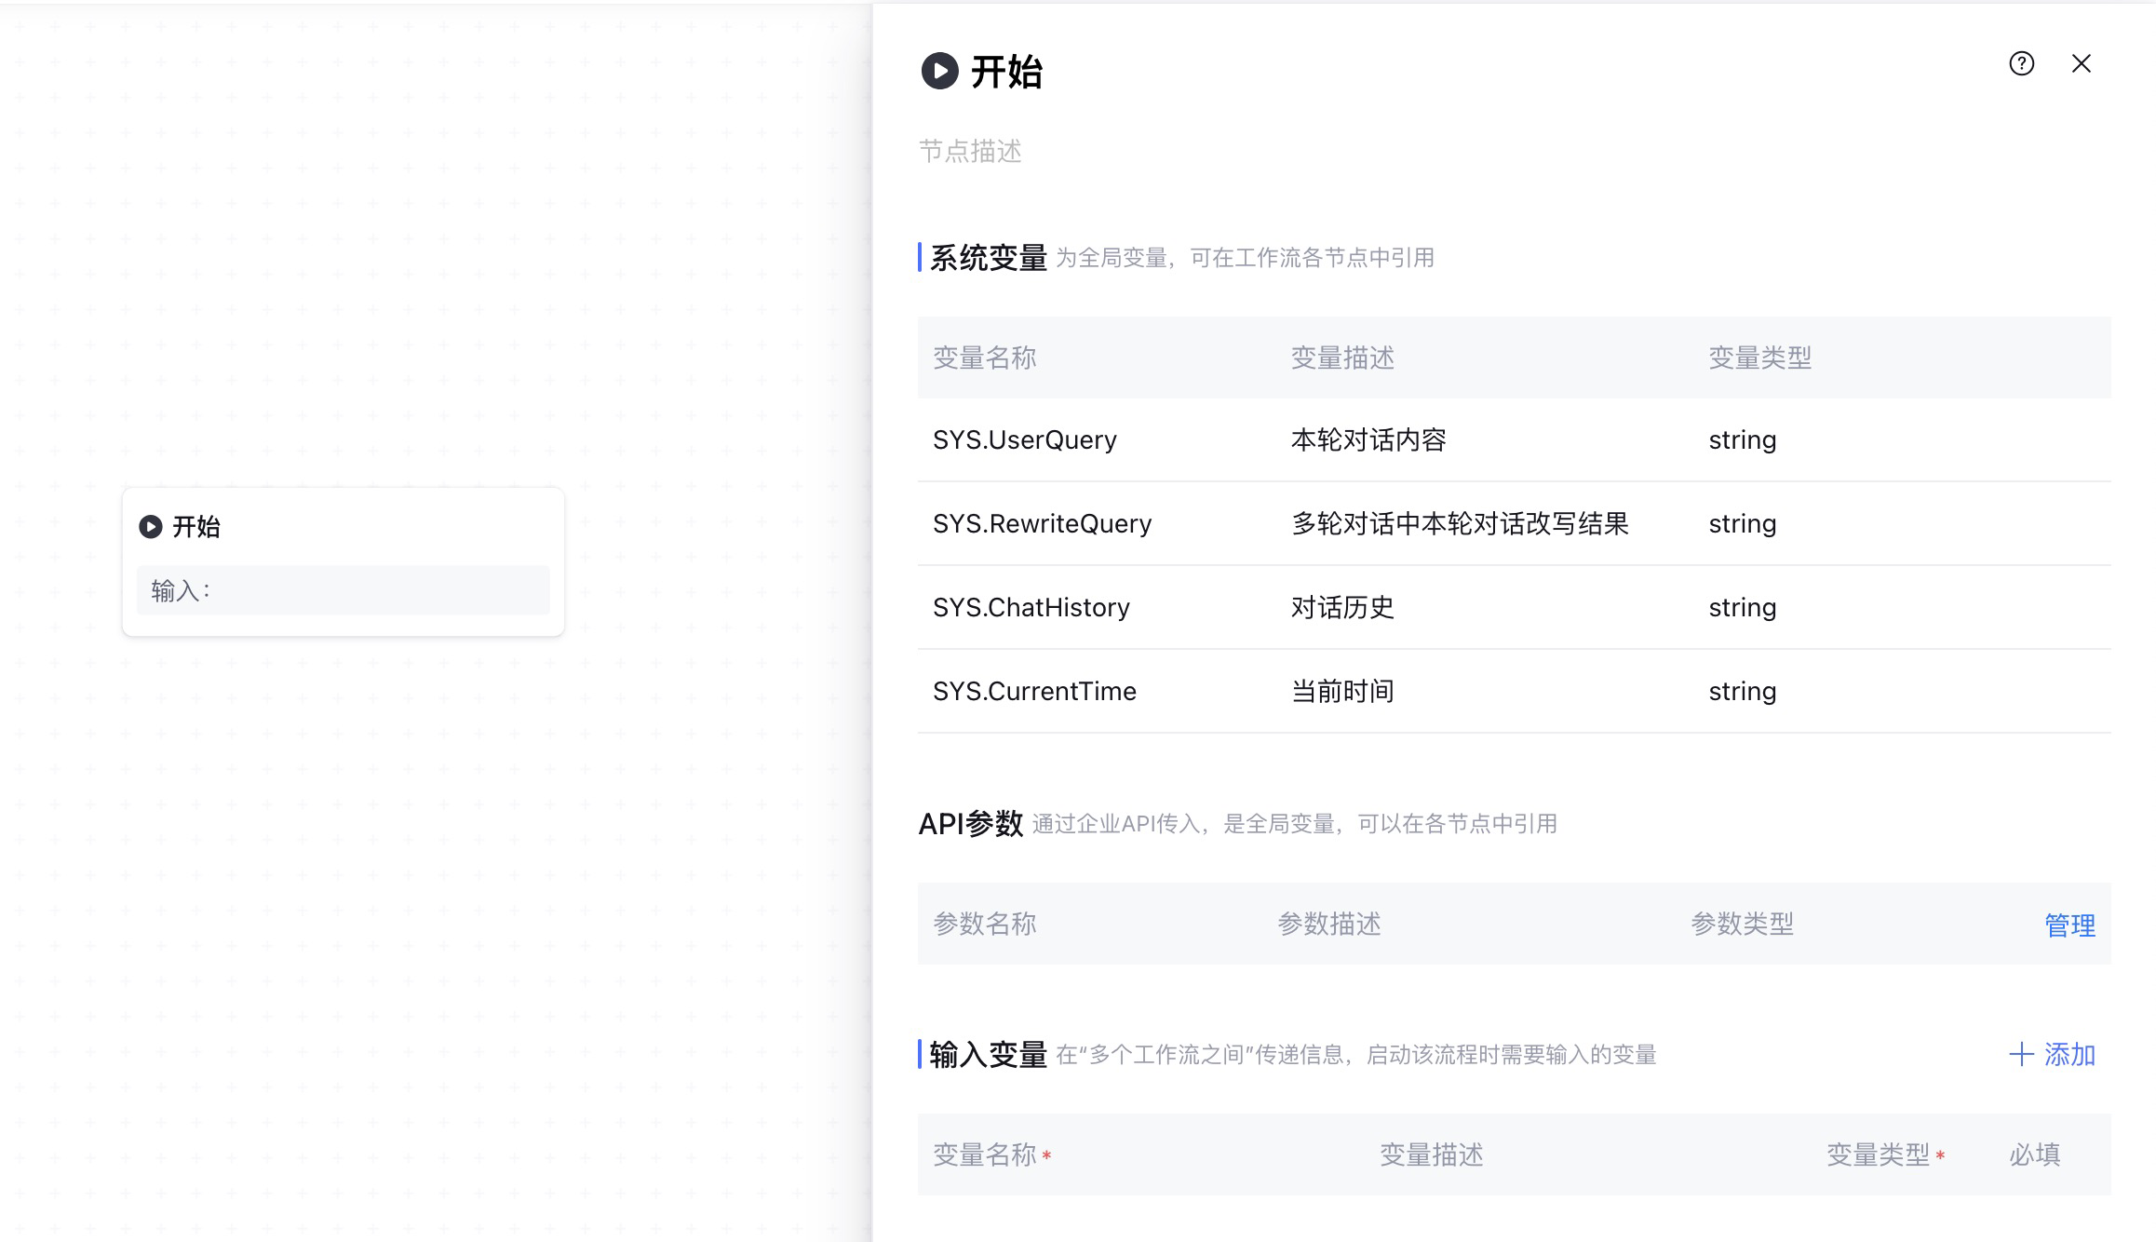Select the SYS.UserQuery variable row

[x=1024, y=439]
